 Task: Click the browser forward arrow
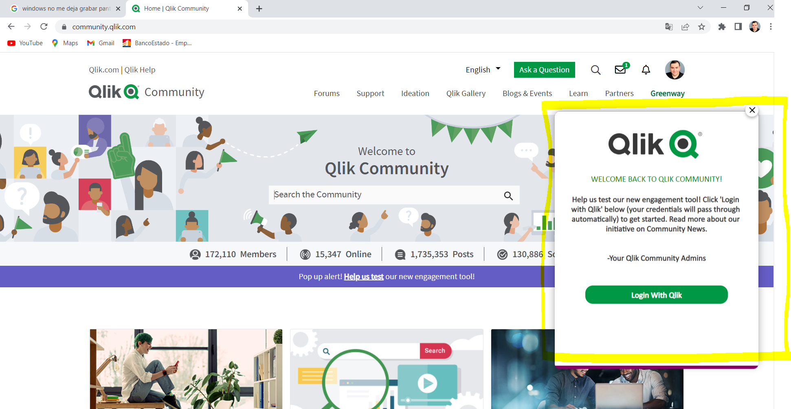pos(27,26)
